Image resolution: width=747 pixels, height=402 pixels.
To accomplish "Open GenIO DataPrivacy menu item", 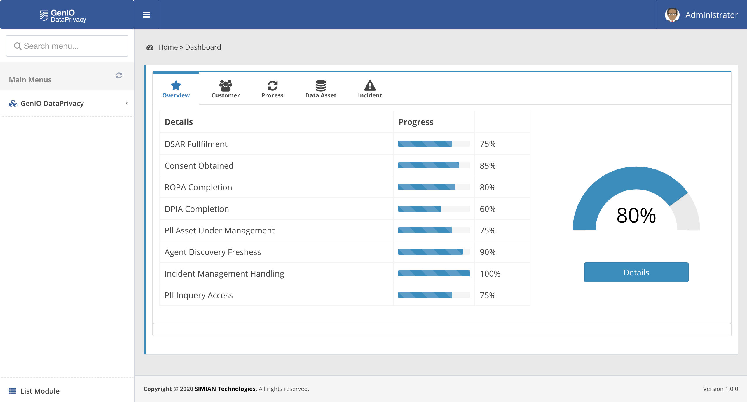I will point(67,103).
